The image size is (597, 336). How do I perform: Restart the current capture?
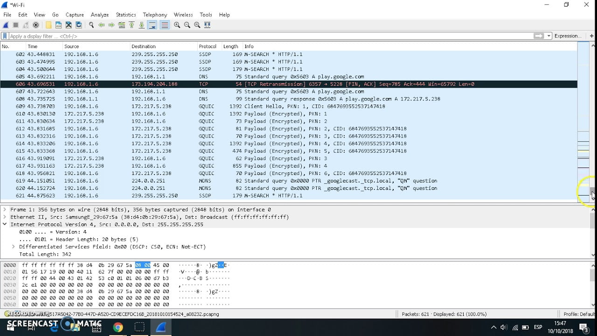tap(26, 25)
